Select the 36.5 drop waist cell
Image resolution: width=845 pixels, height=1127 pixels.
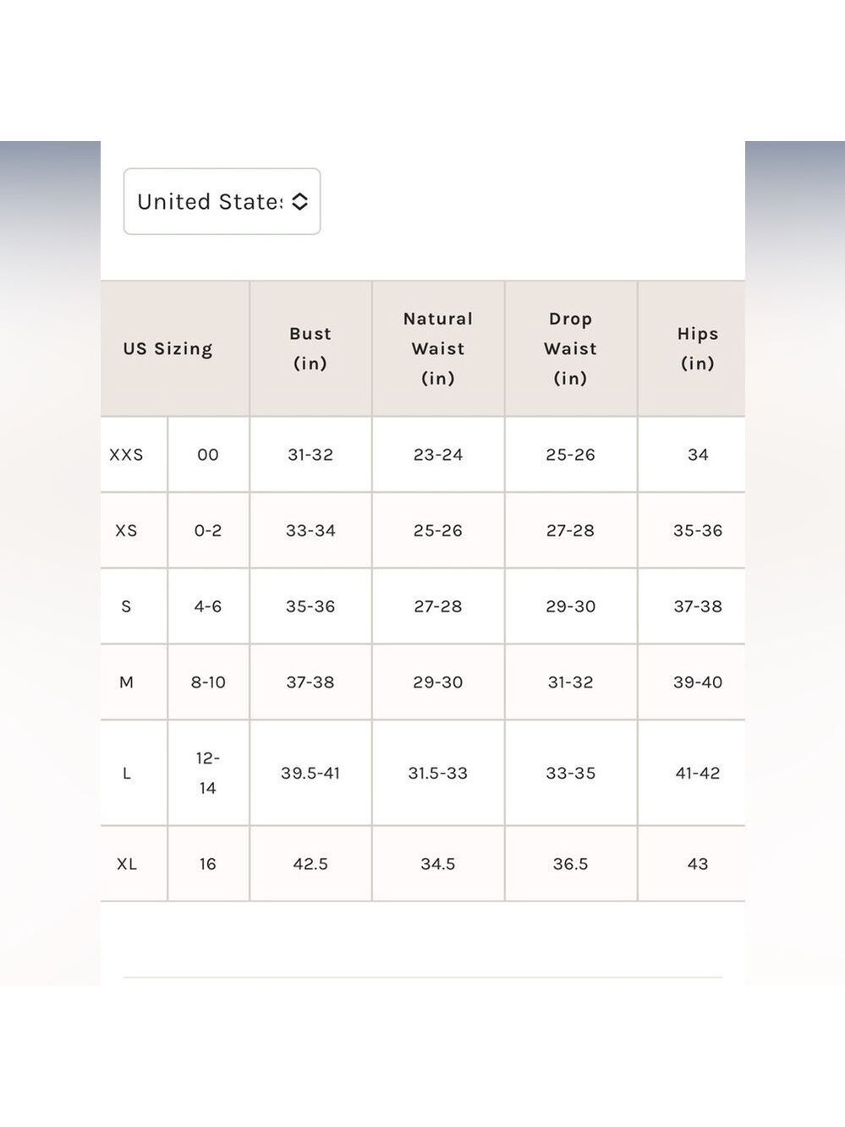click(571, 864)
